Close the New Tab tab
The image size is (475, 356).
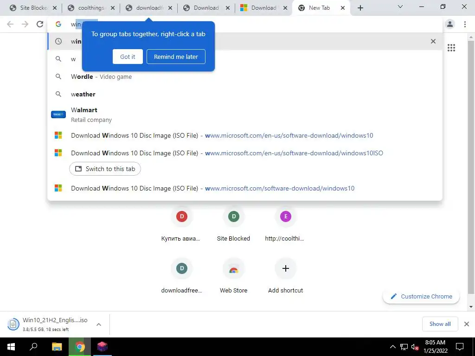tap(343, 8)
